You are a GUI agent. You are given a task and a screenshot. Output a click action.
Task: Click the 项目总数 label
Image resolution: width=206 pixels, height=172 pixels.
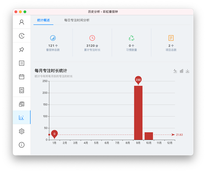coord(171,50)
